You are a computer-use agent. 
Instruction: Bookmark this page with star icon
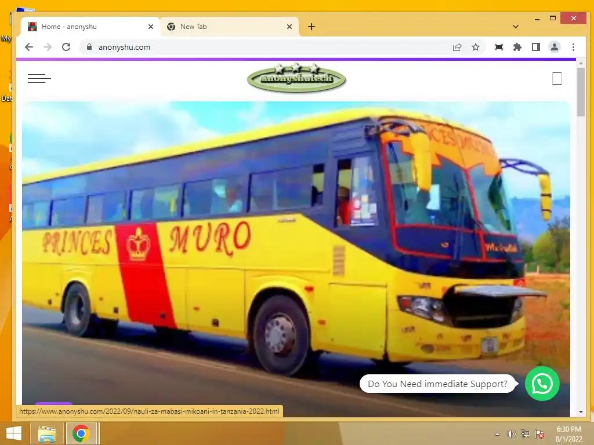click(476, 47)
